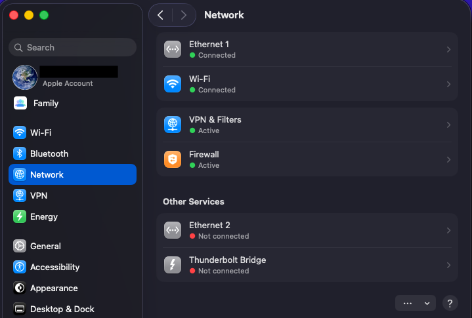
Task: Open help with the question mark button
Action: (450, 304)
